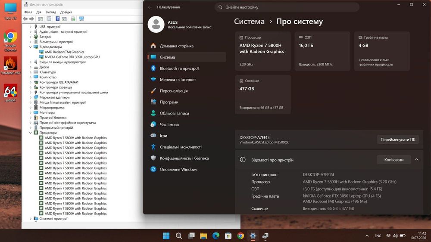Expand the Монітори tree node
This screenshot has height=242, width=431.
(x=31, y=112)
